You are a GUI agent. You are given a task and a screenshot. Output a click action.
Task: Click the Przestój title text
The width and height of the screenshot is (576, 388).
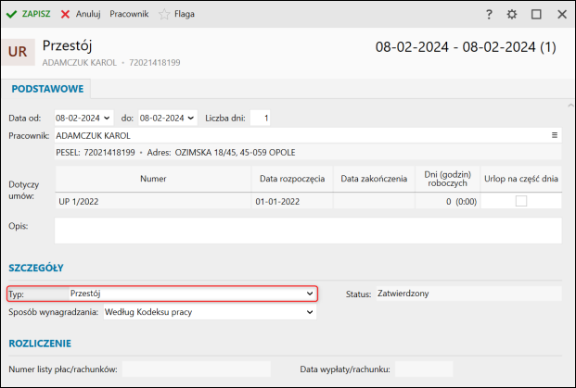tap(67, 46)
